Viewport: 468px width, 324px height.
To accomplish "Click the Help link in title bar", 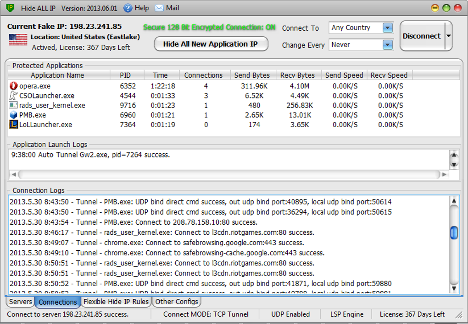I will click(x=142, y=8).
